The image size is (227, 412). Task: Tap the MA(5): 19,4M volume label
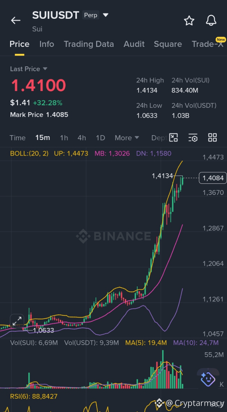[x=146, y=343]
